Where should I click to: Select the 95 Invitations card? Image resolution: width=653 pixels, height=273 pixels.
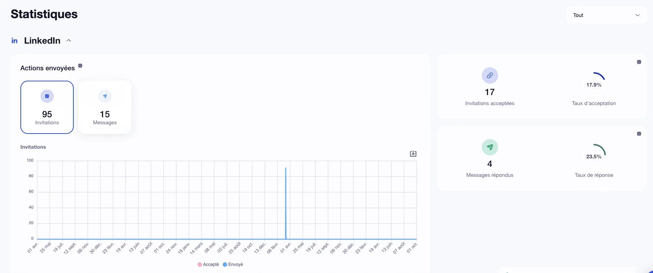click(x=47, y=107)
